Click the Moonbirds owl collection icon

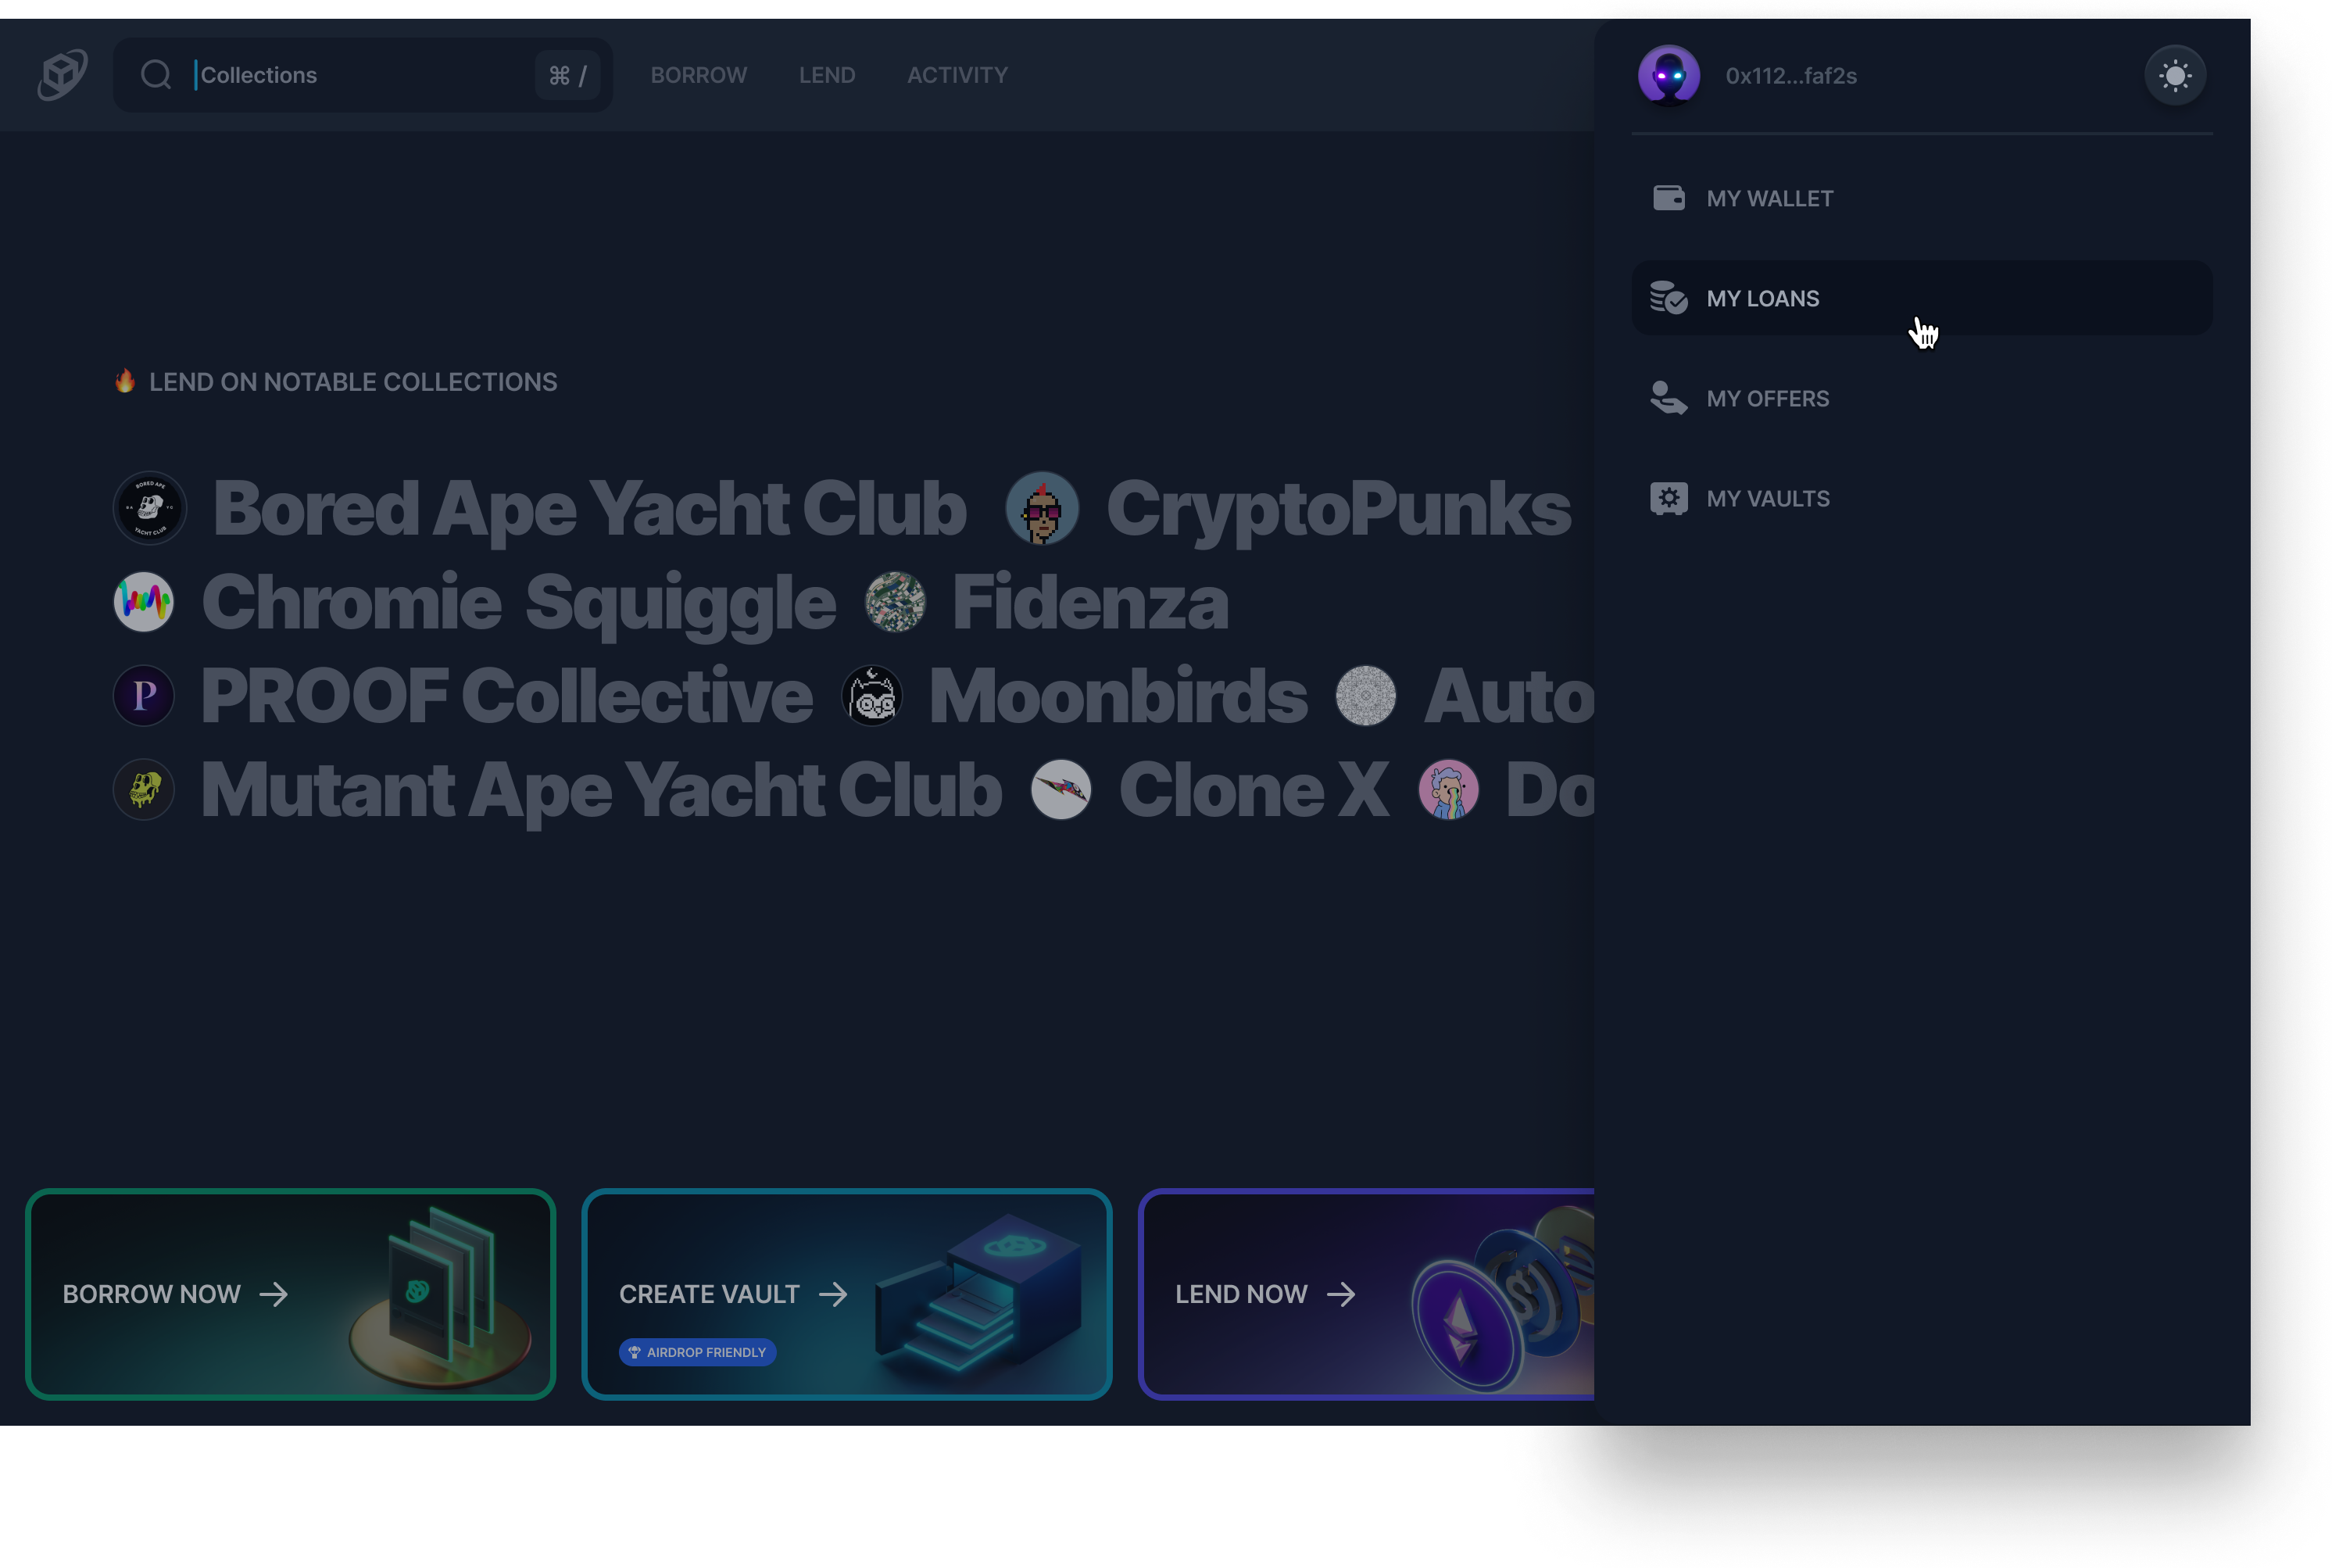871,696
